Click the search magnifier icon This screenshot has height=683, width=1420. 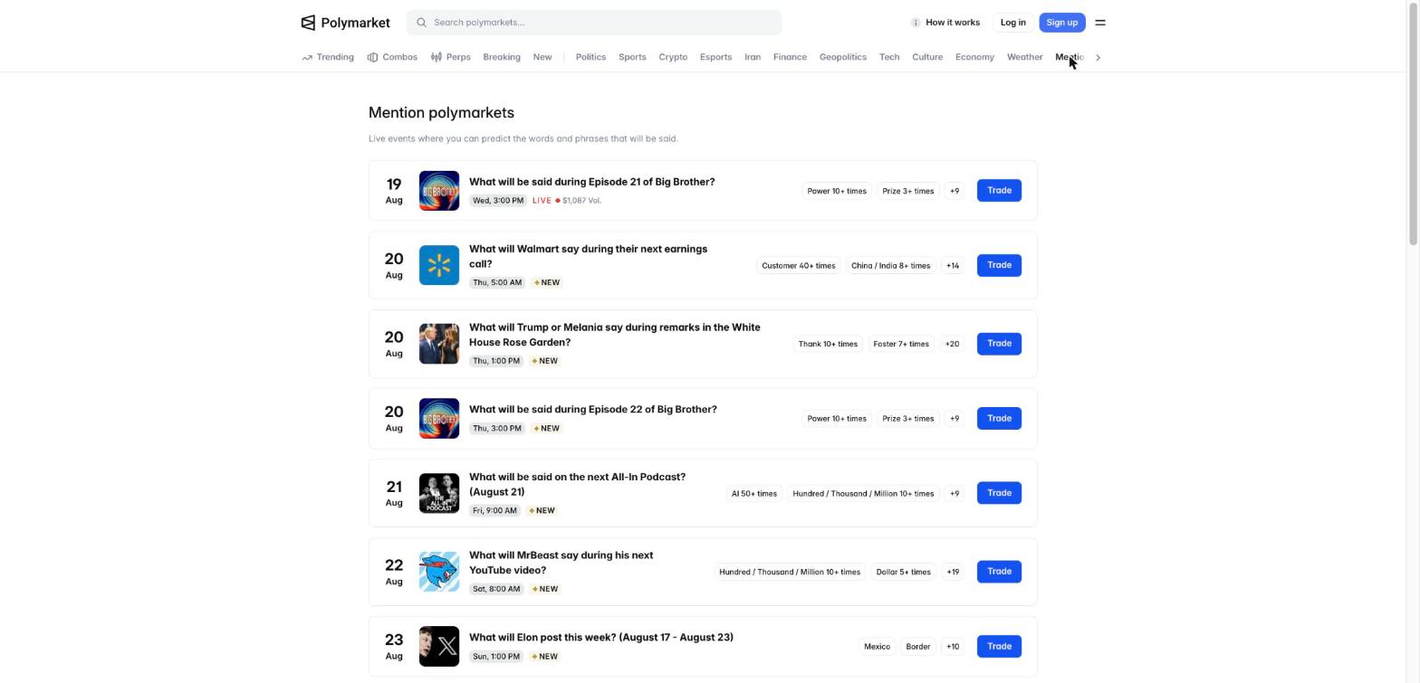(x=421, y=23)
